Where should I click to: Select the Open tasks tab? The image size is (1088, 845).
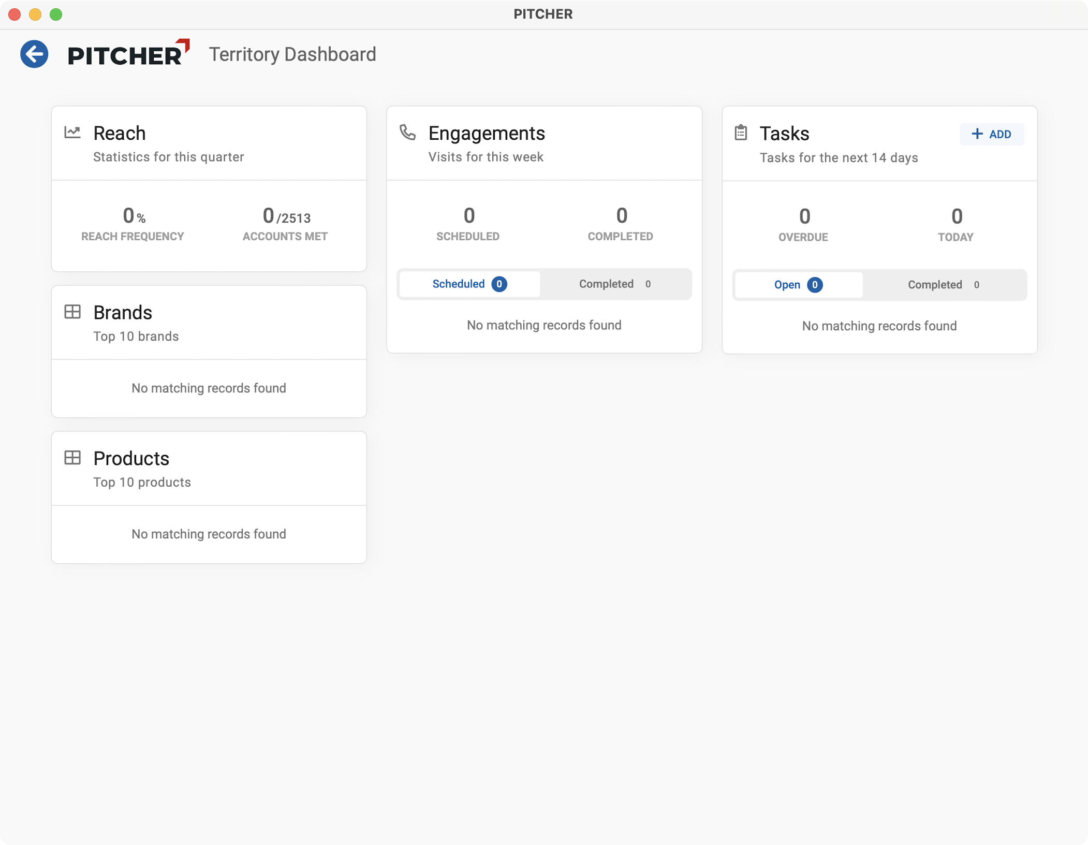click(798, 285)
